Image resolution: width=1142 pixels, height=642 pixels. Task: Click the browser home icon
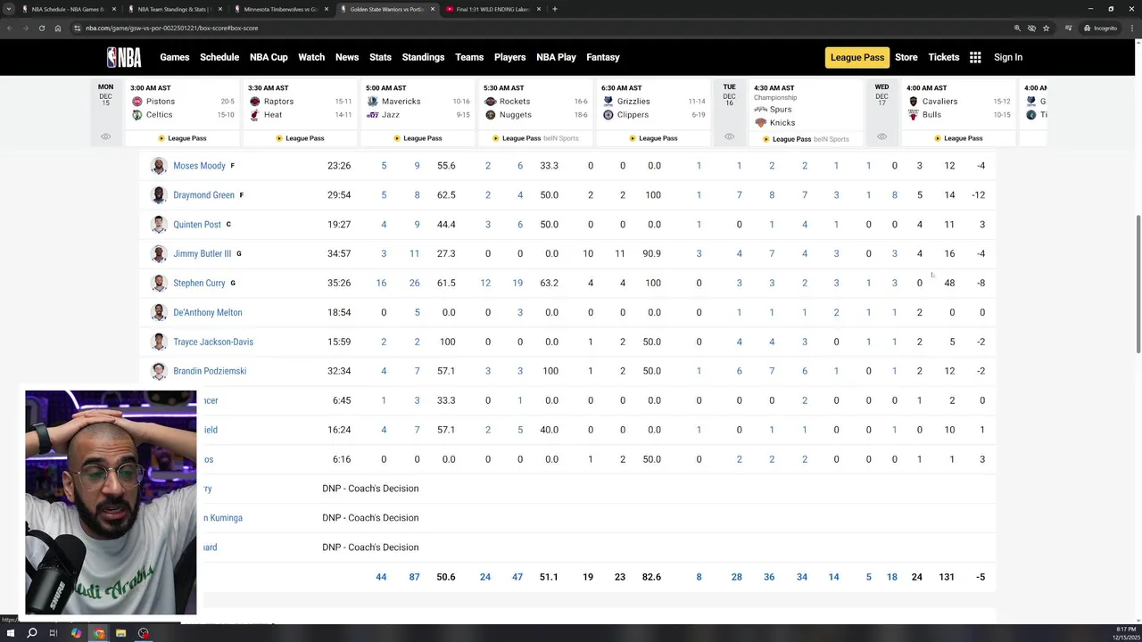pyautogui.click(x=58, y=28)
